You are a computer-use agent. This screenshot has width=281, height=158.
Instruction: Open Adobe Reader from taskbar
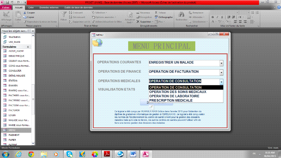point(107,154)
